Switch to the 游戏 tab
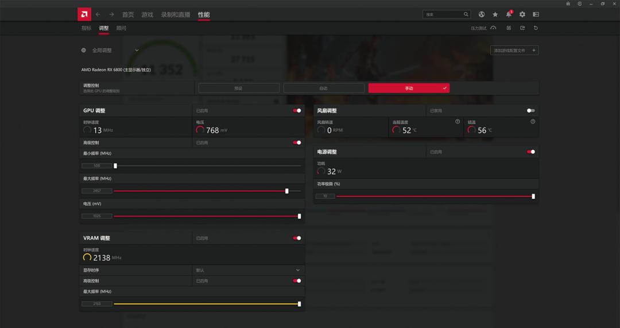The width and height of the screenshot is (620, 328). click(148, 14)
